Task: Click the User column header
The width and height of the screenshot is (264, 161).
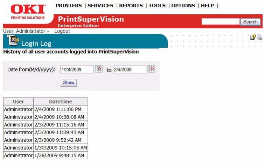Action: [18, 101]
